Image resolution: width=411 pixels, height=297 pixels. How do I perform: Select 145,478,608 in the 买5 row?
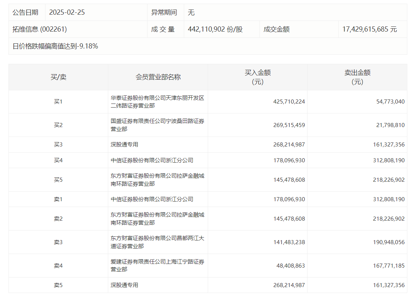pyautogui.click(x=289, y=180)
